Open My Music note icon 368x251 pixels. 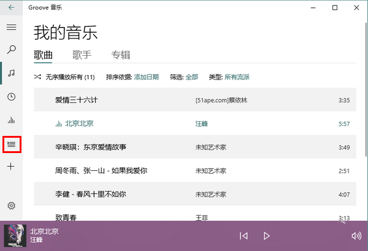(x=11, y=73)
